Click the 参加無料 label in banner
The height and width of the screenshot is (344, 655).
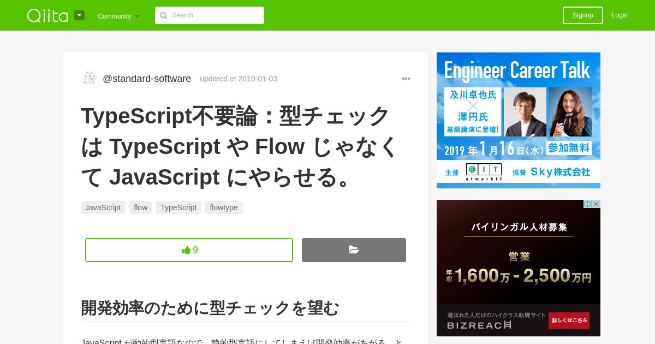pyautogui.click(x=568, y=148)
